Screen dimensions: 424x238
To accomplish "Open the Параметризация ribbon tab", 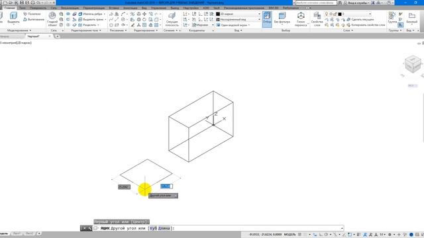I will tap(93, 8).
